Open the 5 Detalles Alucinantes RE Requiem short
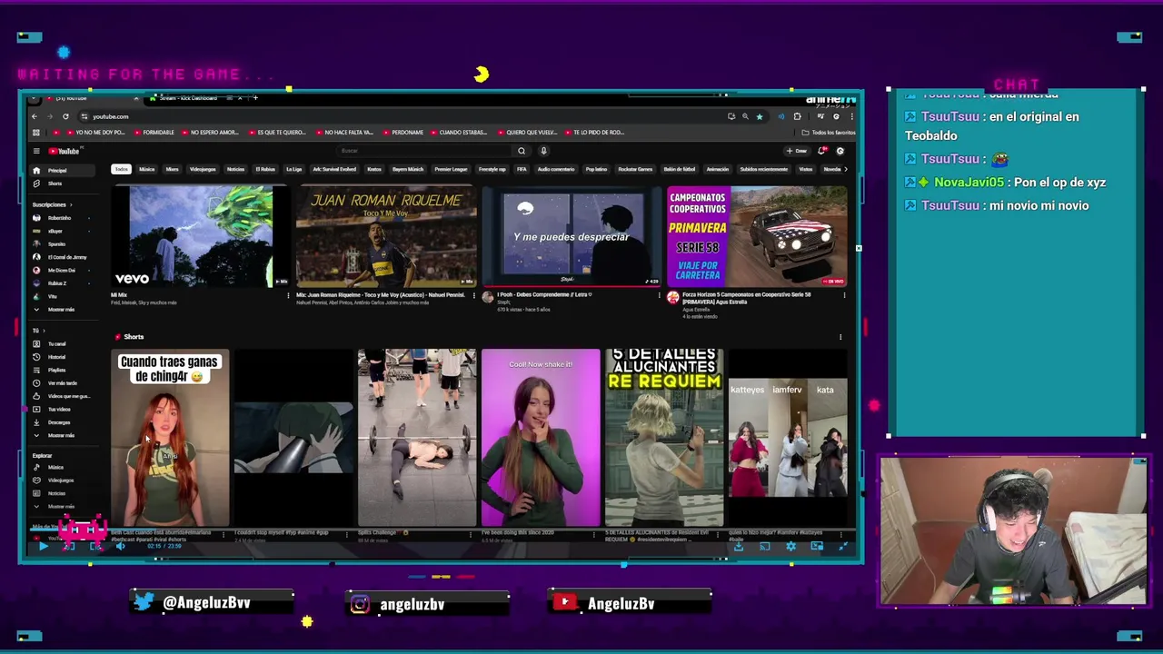This screenshot has width=1163, height=654. click(x=664, y=437)
